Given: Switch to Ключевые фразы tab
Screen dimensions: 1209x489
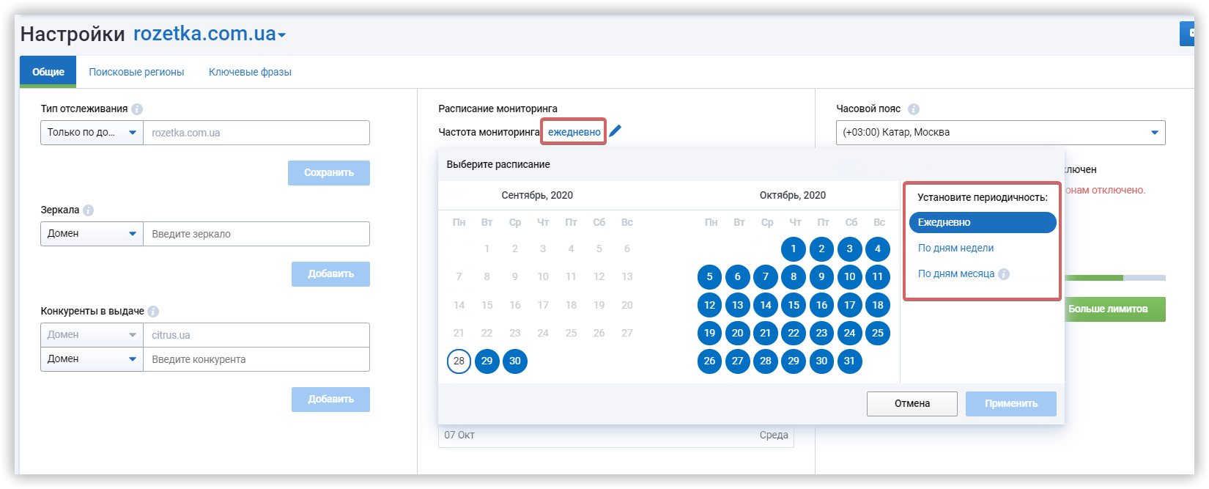Looking at the screenshot, I should (x=250, y=72).
